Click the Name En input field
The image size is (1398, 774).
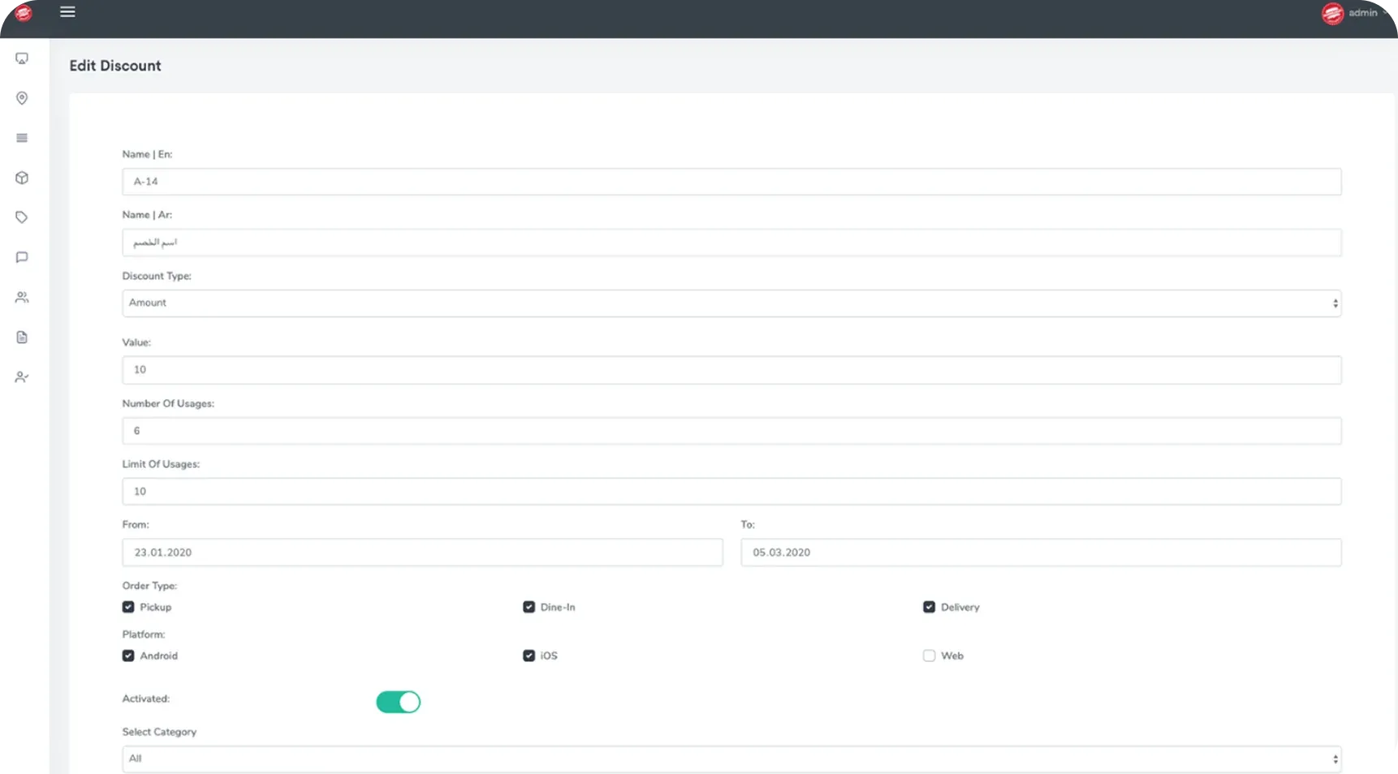731,182
